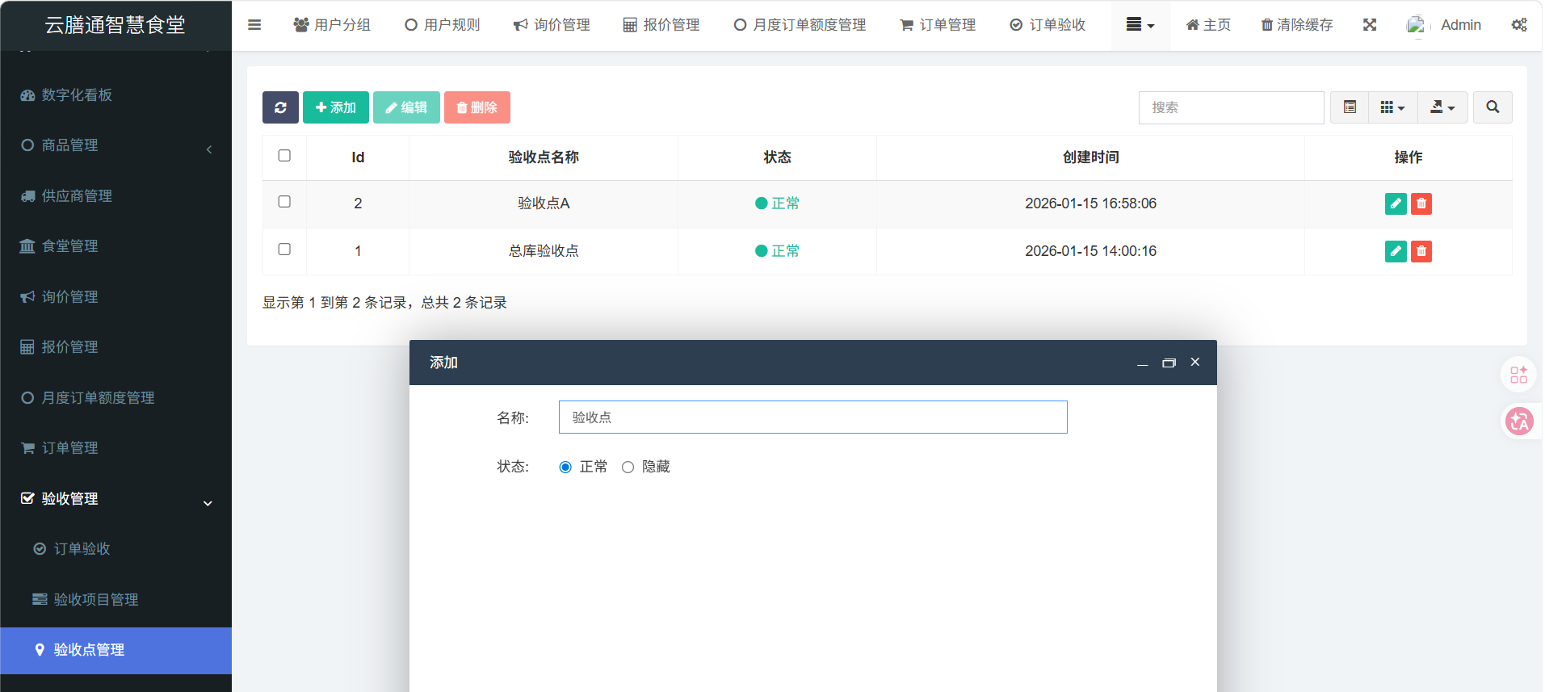Tick the checkbox for row 验收点A
The image size is (1545, 692).
(x=284, y=202)
